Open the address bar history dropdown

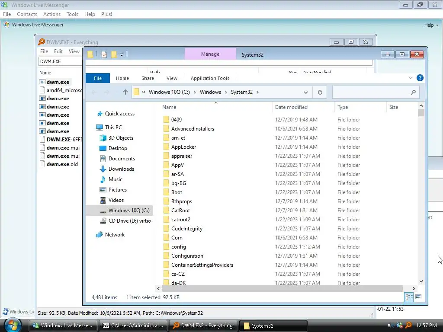click(x=306, y=93)
